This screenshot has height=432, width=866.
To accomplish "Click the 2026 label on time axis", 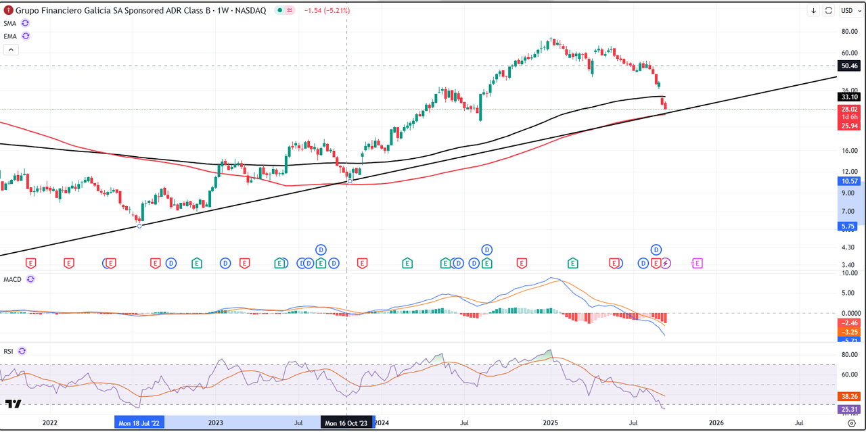I will [716, 423].
